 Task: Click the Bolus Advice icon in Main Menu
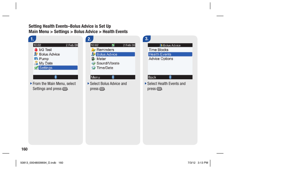(36, 54)
